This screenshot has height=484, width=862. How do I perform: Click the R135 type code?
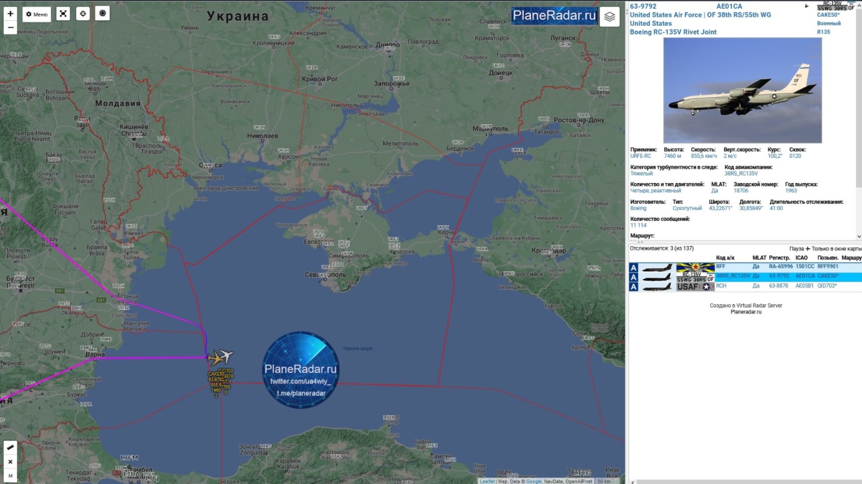coord(824,32)
